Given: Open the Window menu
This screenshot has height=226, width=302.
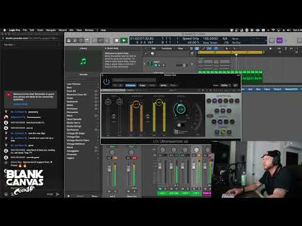Looking at the screenshot, I should coord(89,30).
